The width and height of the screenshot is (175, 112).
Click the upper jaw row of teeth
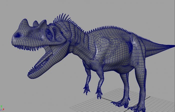[30, 48]
